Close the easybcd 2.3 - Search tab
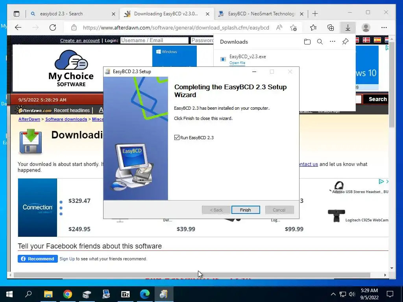Image resolution: width=403 pixels, height=302 pixels. [x=113, y=14]
